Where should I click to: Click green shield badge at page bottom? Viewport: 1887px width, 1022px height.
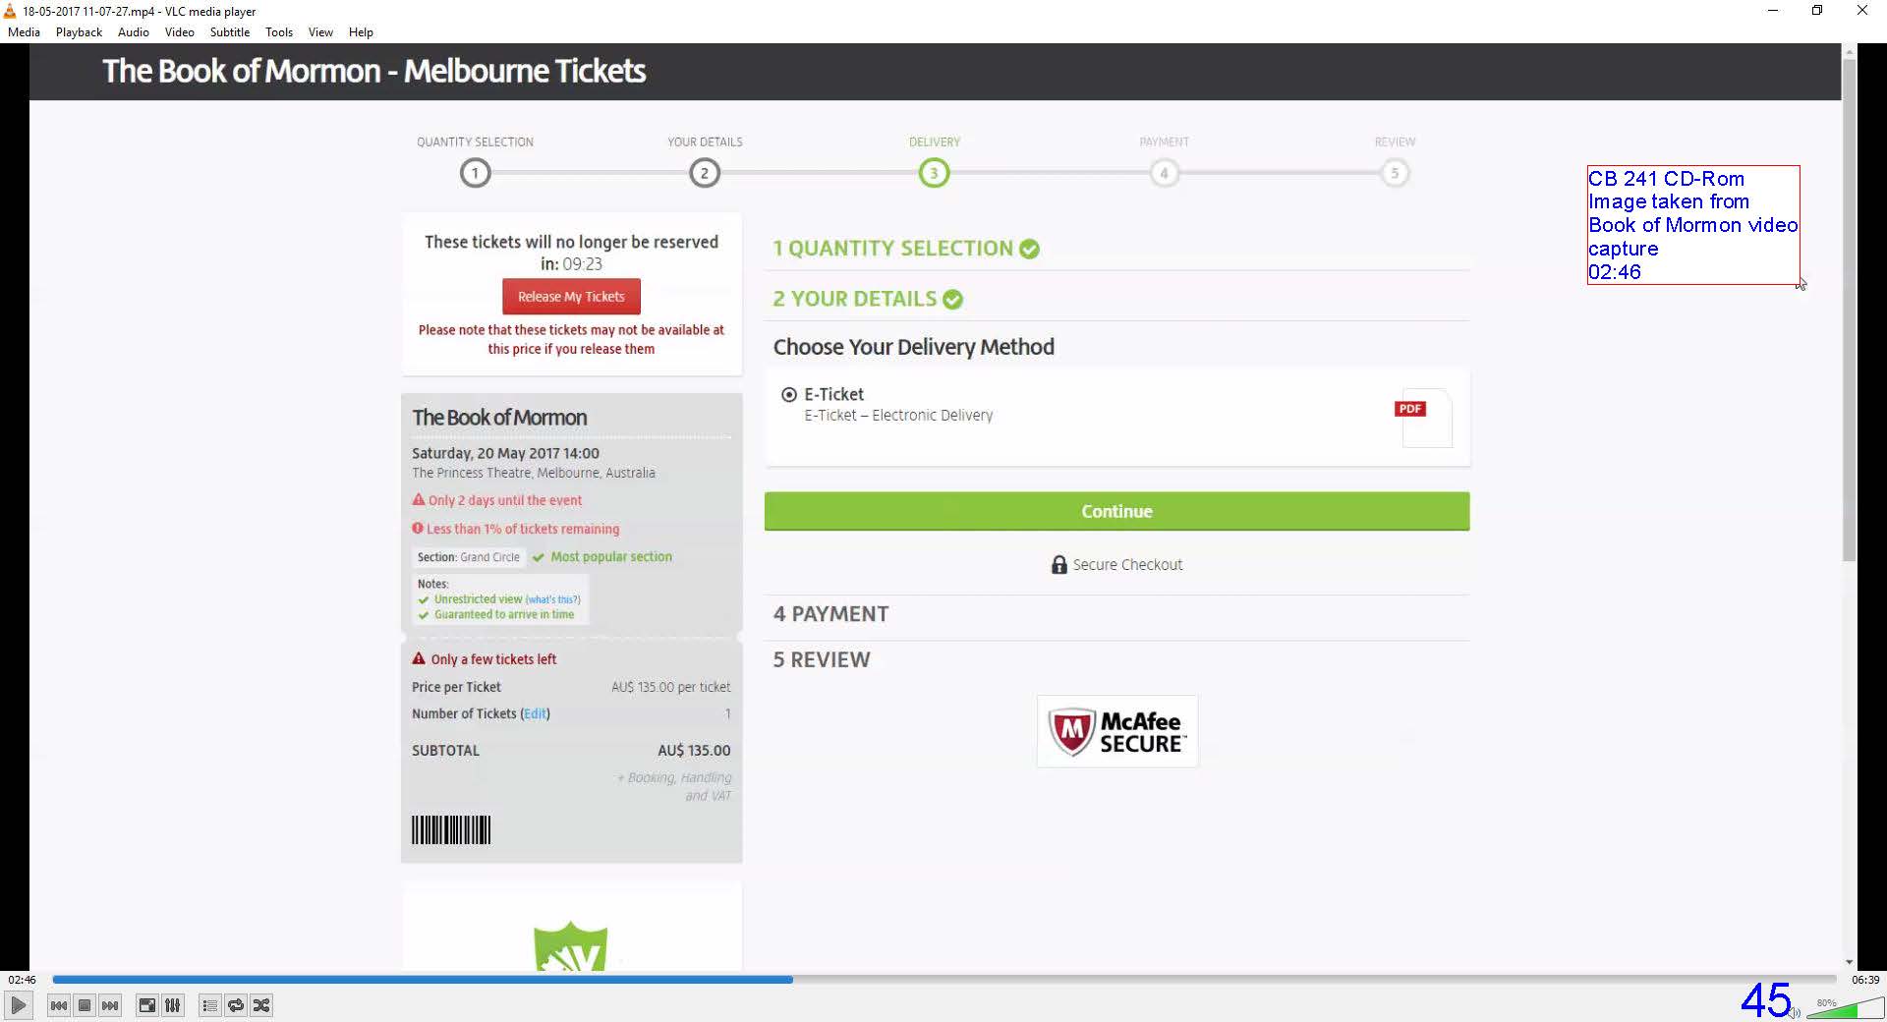[x=570, y=947]
